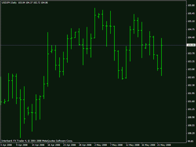
Task: Click the 104.75 price axis label
Action: pyautogui.click(x=191, y=29)
